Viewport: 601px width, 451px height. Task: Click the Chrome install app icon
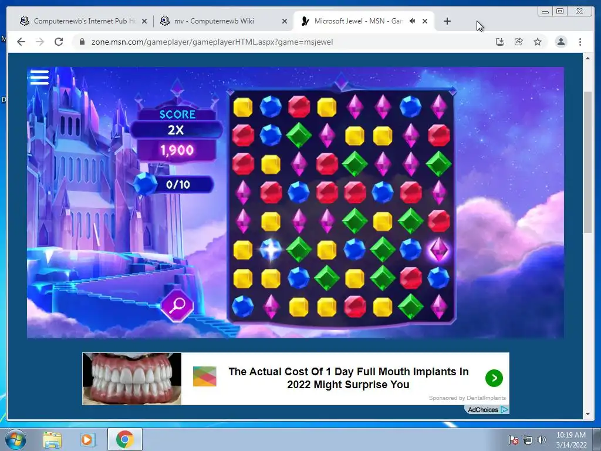[500, 42]
